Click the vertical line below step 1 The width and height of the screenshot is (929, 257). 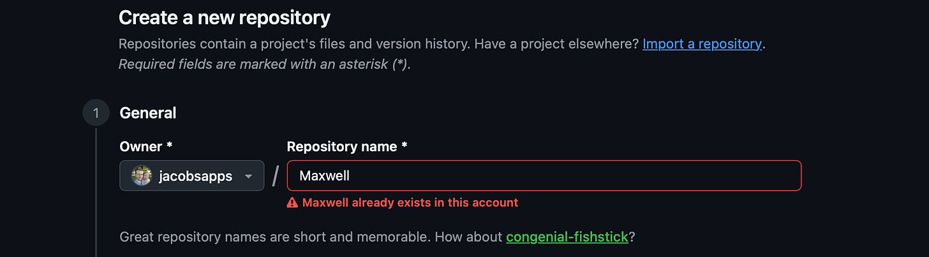[x=96, y=191]
